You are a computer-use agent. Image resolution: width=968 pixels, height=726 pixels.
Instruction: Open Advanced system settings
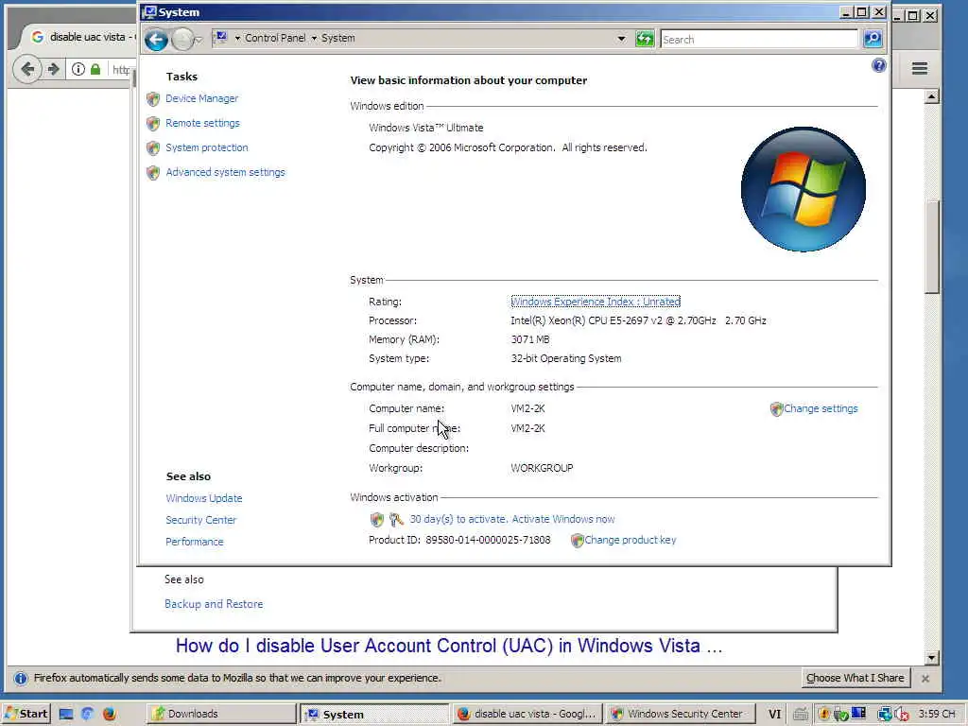tap(225, 172)
